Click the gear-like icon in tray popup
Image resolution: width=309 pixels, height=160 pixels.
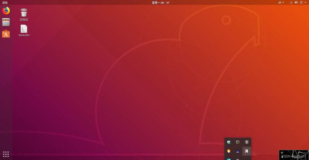click(x=246, y=142)
